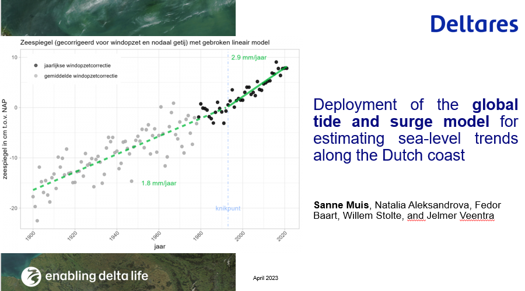This screenshot has width=525, height=291.
Task: Click the legend entry gemiddelde windopzetcorrectie
Action: (80, 76)
